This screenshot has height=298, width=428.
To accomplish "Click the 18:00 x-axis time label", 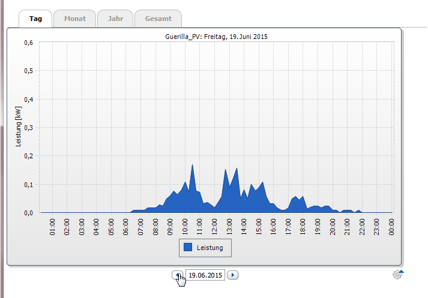I will click(303, 227).
